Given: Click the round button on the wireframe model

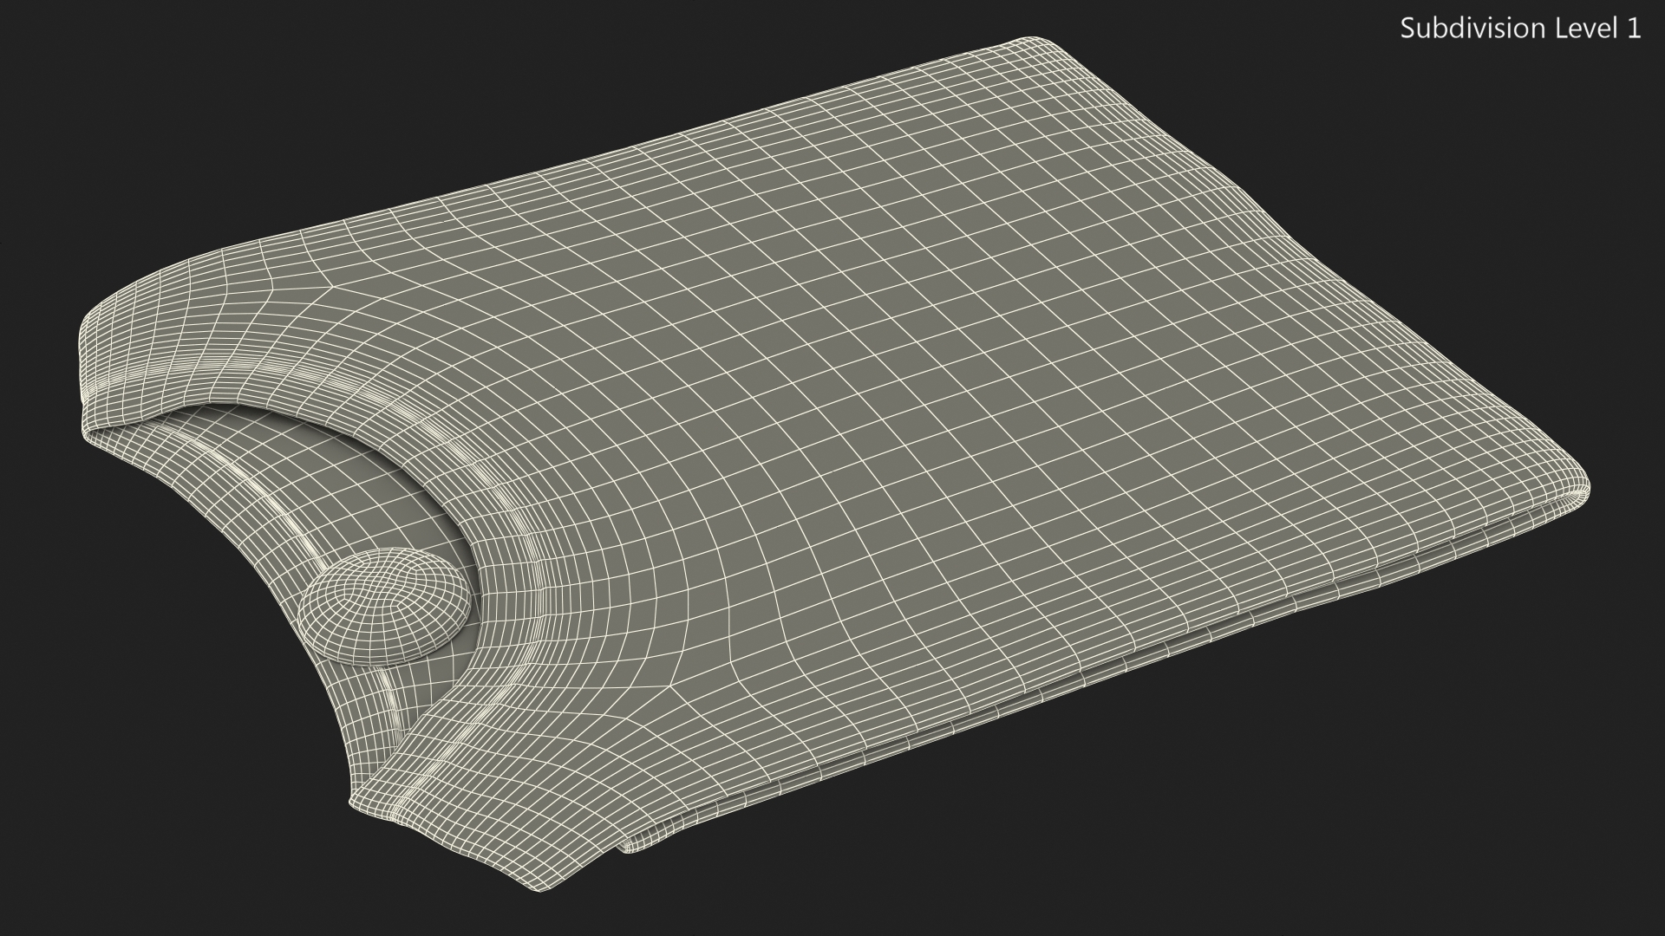Looking at the screenshot, I should 385,607.
